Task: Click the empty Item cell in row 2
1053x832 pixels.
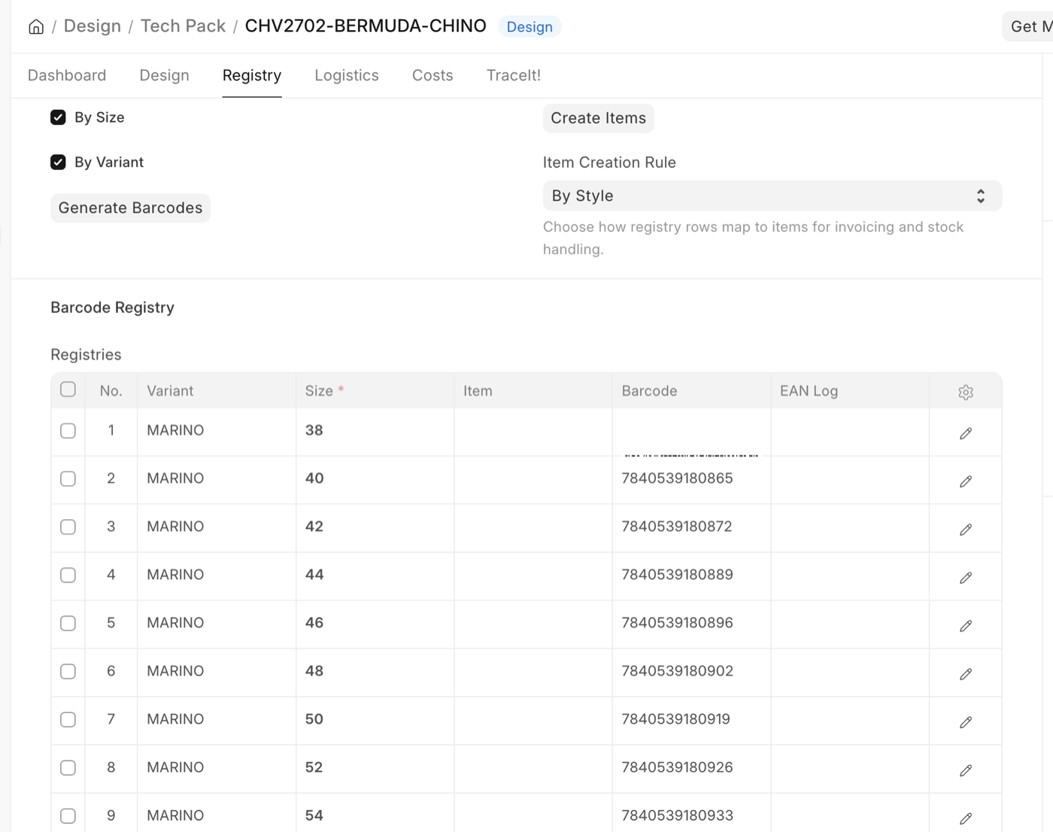Action: tap(533, 479)
